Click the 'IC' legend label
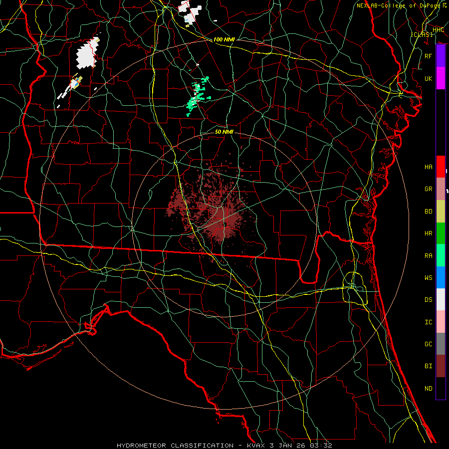 pyautogui.click(x=428, y=322)
